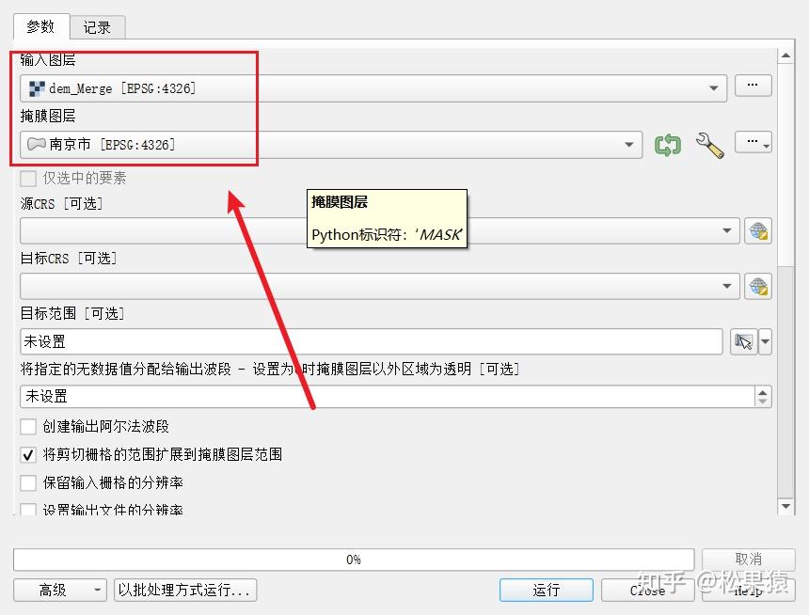Run the tool with 运行 button
Viewport: 809px width, 615px height.
tap(546, 591)
